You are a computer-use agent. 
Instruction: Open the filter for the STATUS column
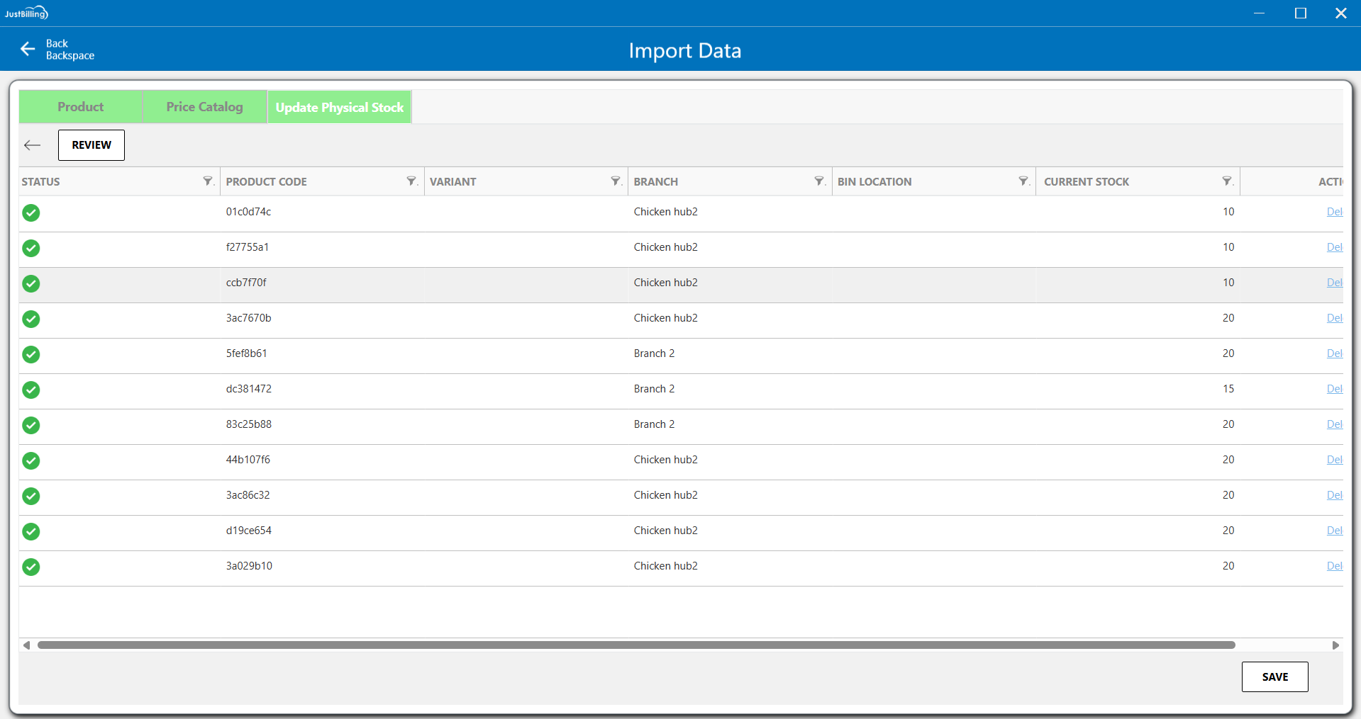click(x=208, y=181)
